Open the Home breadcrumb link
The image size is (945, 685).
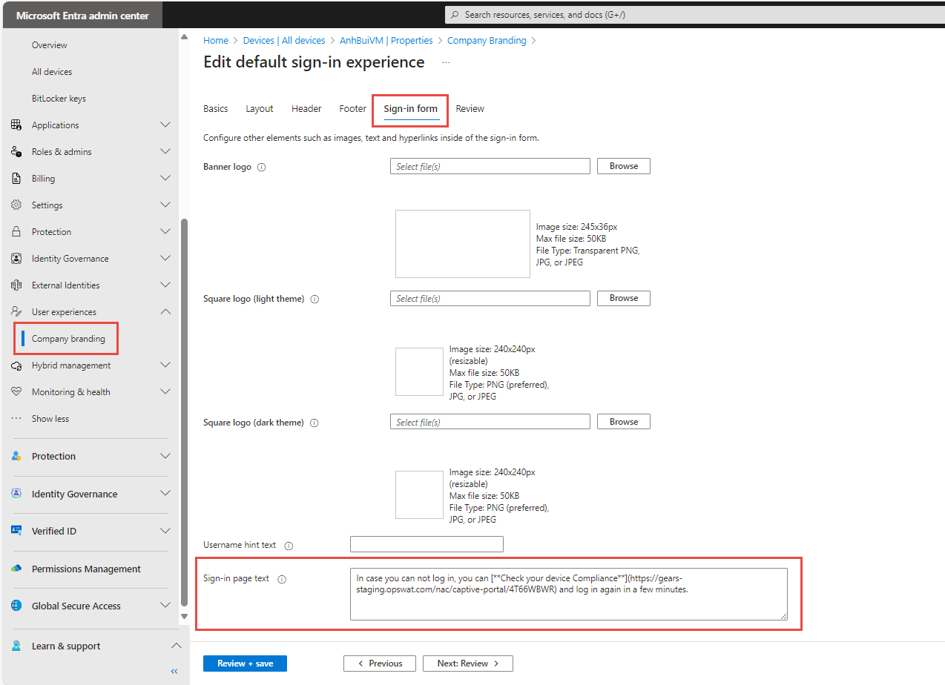click(x=216, y=41)
